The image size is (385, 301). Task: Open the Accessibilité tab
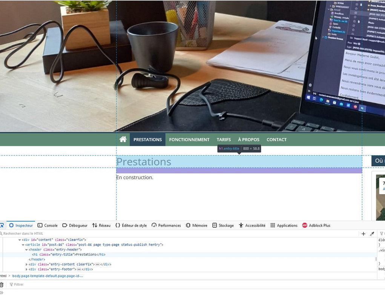pyautogui.click(x=252, y=225)
